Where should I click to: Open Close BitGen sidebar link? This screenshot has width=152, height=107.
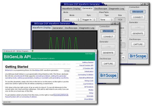(89, 99)
